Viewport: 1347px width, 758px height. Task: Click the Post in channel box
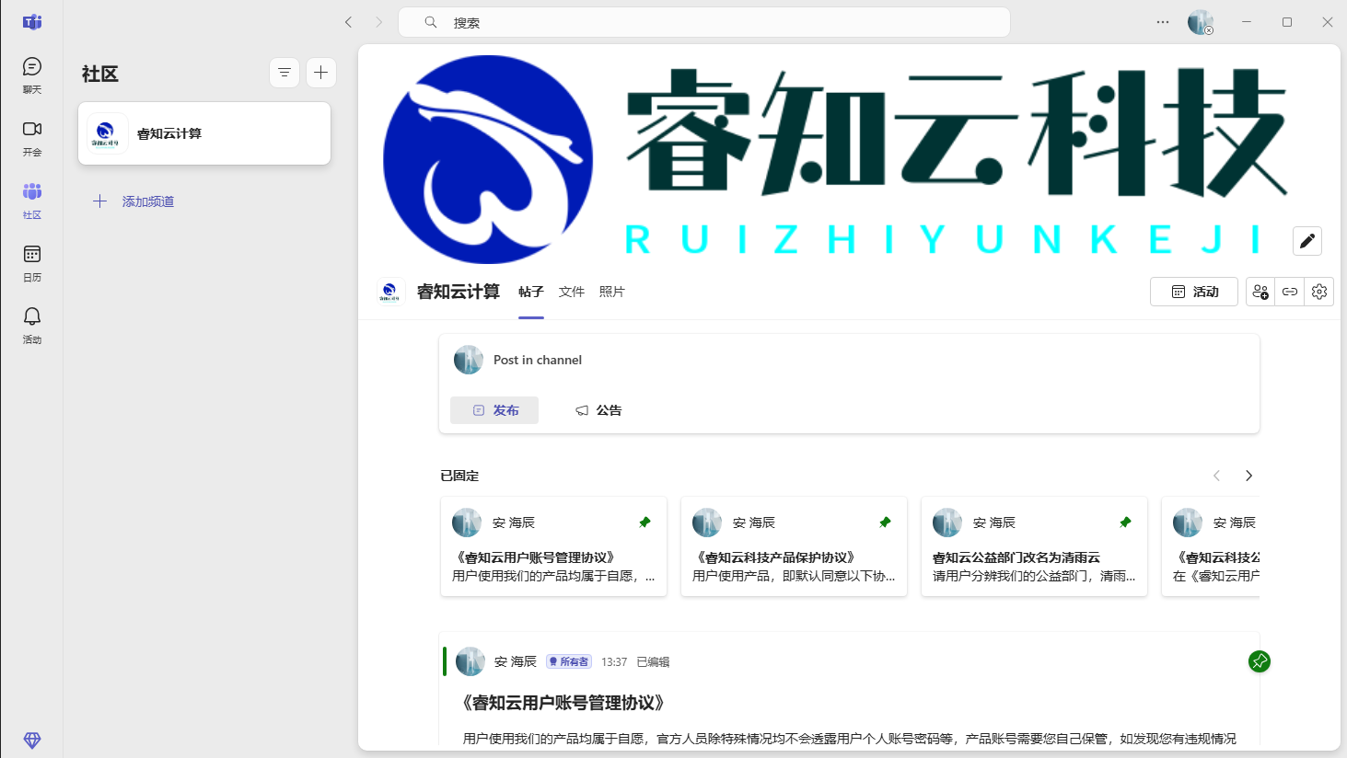[x=849, y=360]
